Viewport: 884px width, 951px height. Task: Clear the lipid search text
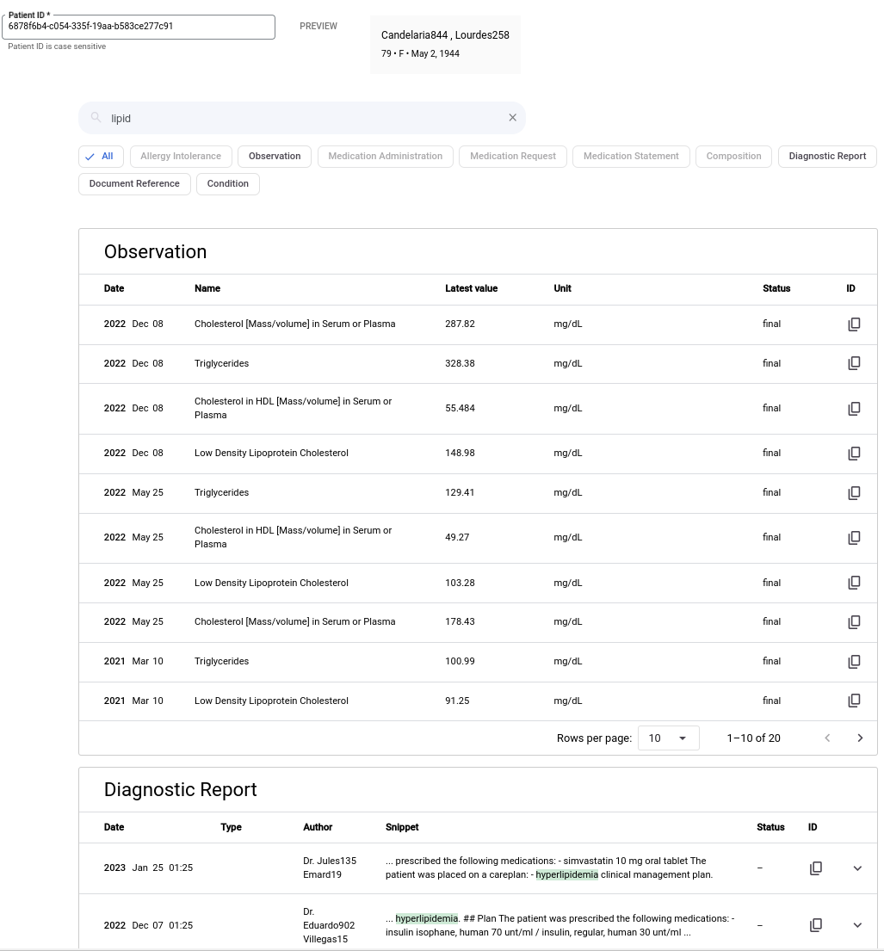click(x=512, y=118)
